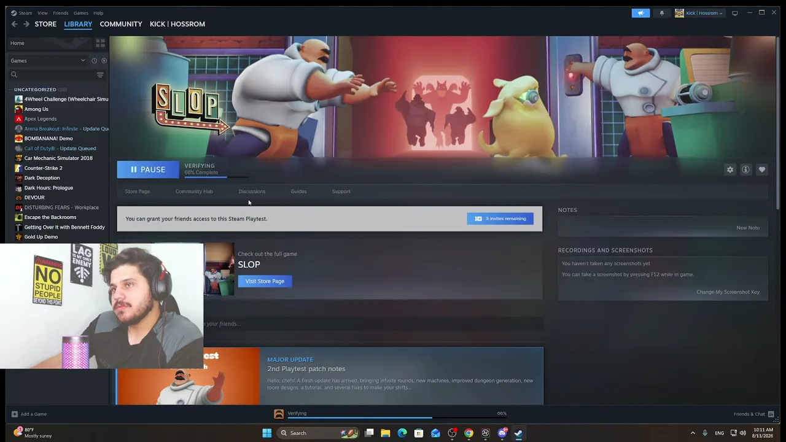
Task: Click the Windows taskbar Search box
Action: coord(317,433)
